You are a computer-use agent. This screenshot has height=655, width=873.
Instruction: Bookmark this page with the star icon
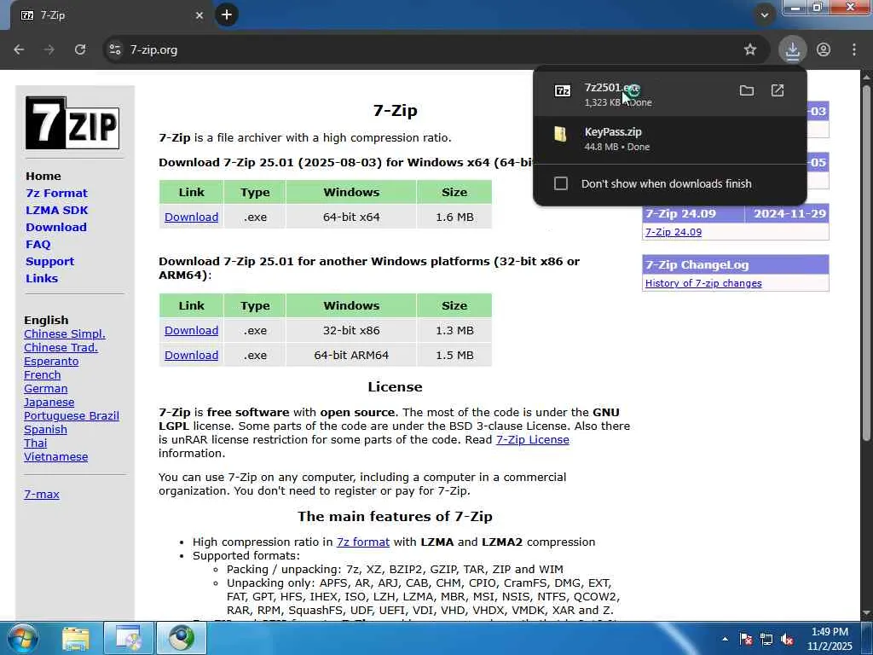point(750,49)
